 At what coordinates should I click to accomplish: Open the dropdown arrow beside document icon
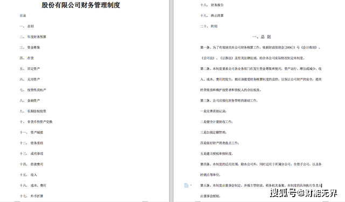pyautogui.click(x=191, y=185)
